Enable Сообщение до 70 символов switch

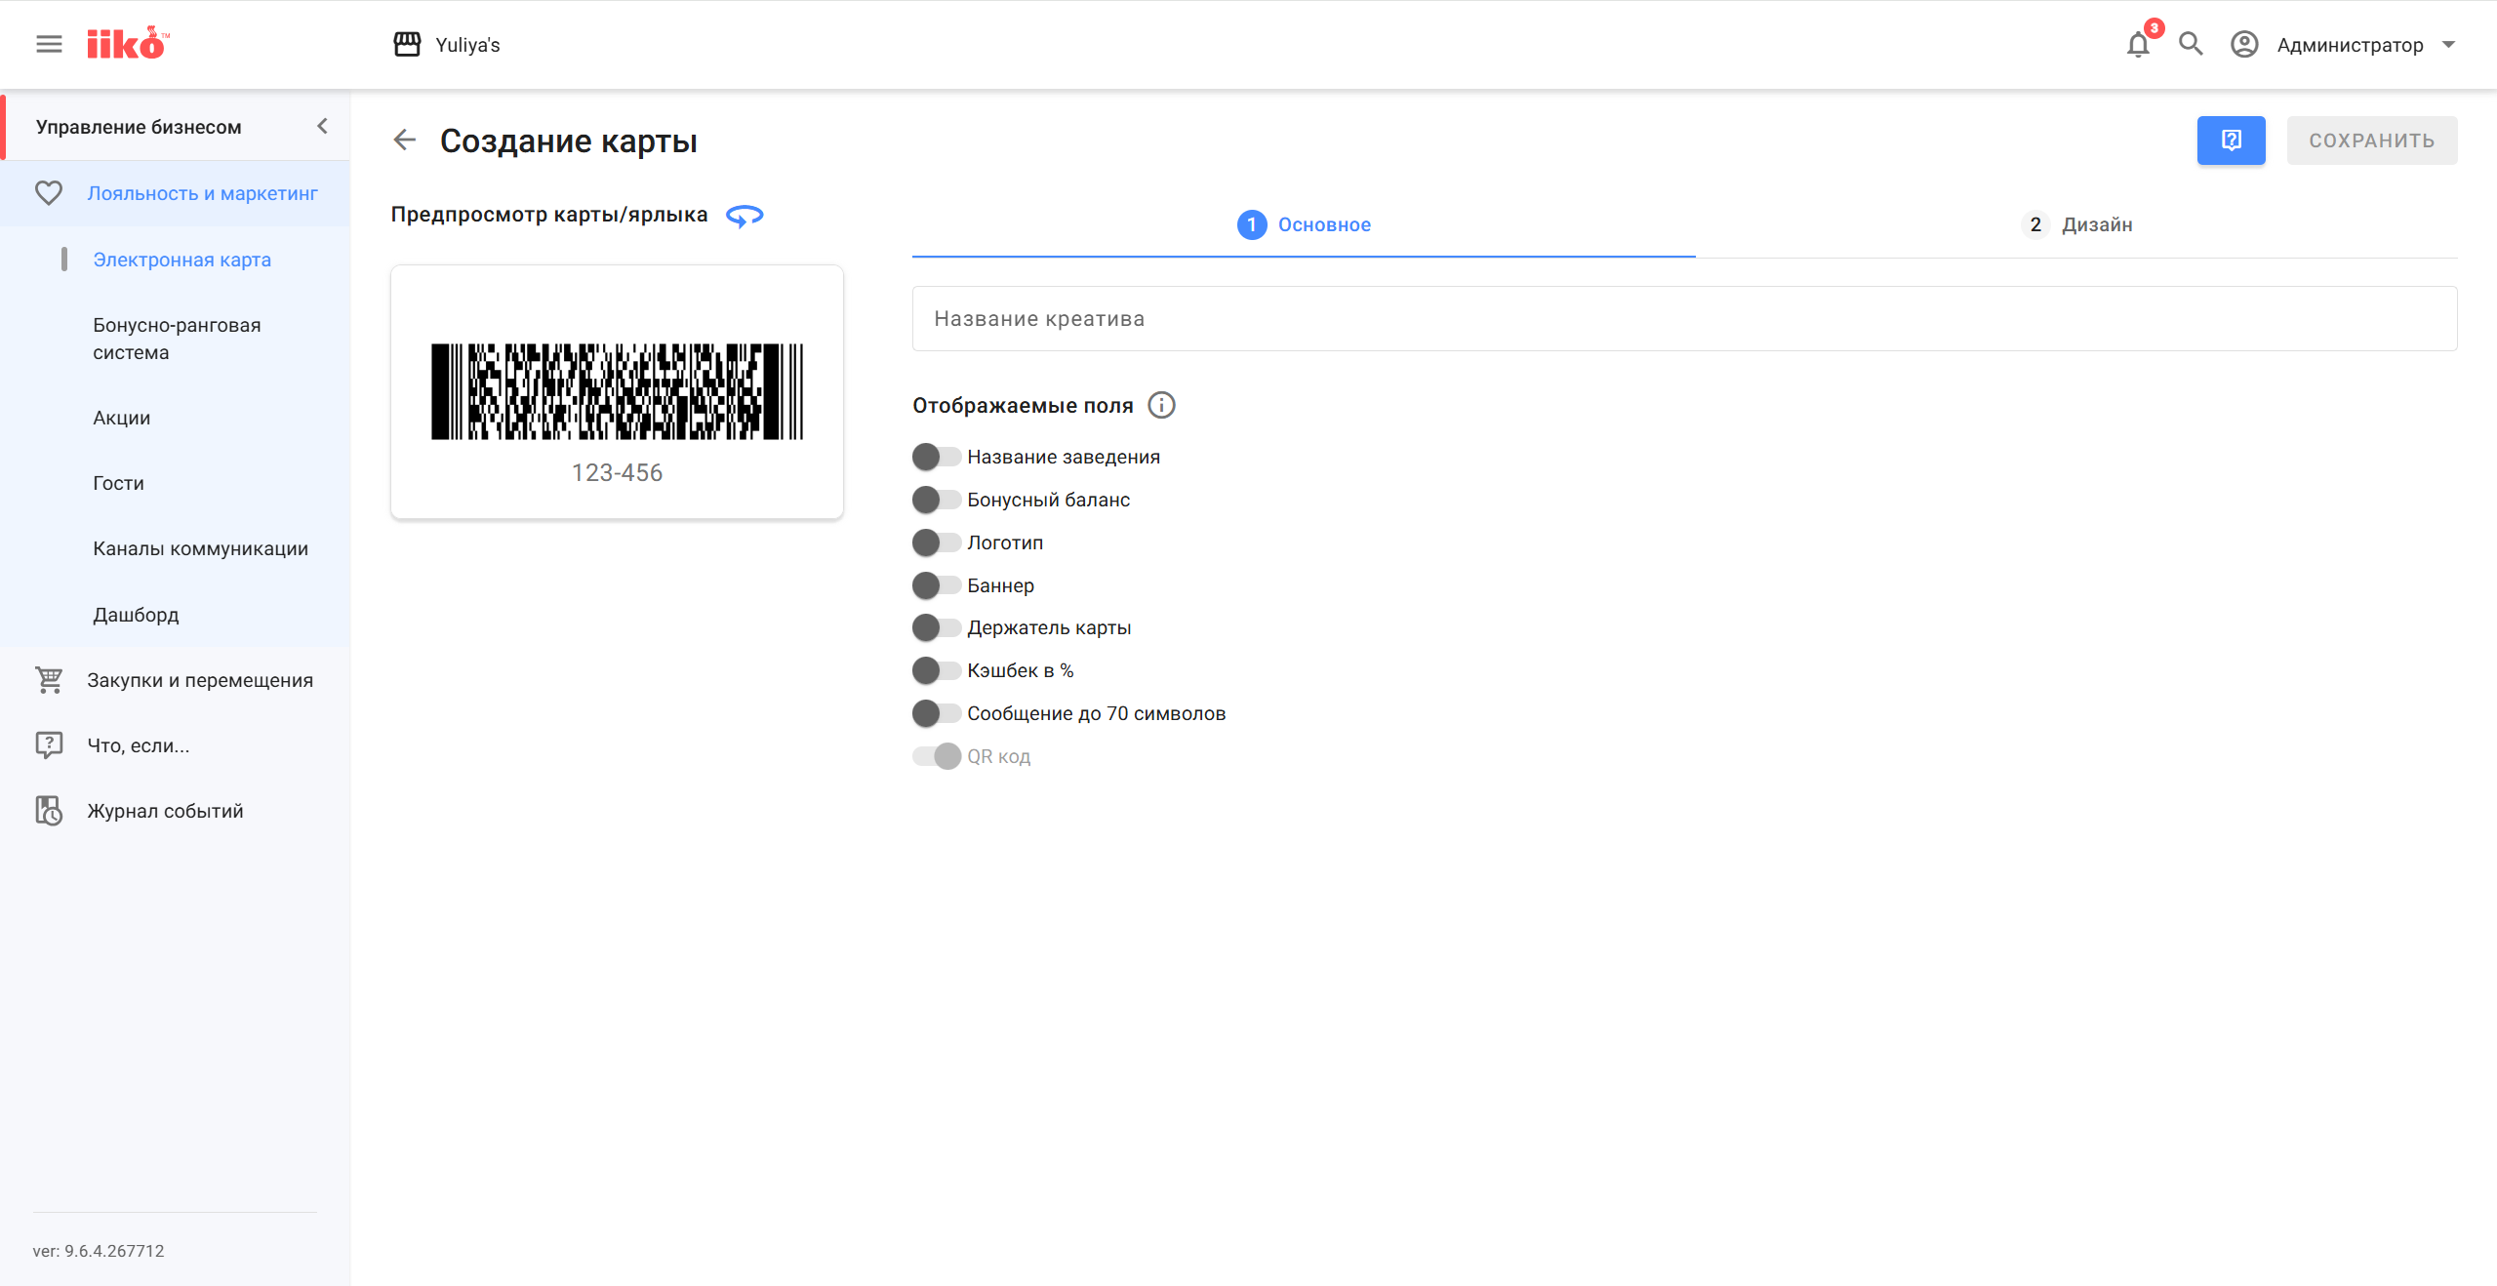(x=937, y=713)
